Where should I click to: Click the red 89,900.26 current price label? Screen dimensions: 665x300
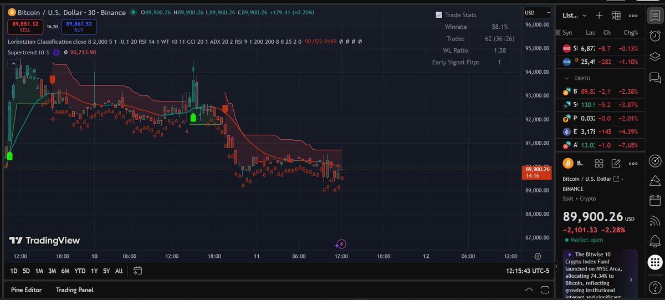pos(537,172)
